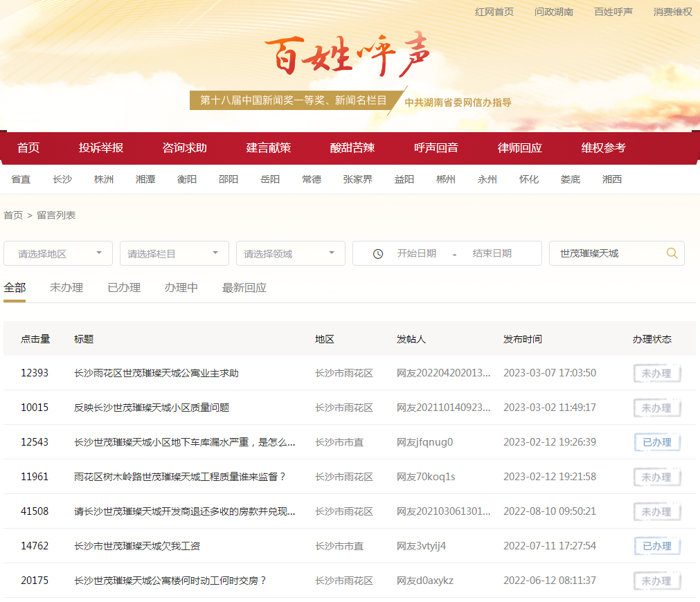Screen dimensions: 700x602
Task: Open the 红网首页 top link
Action: point(494,12)
